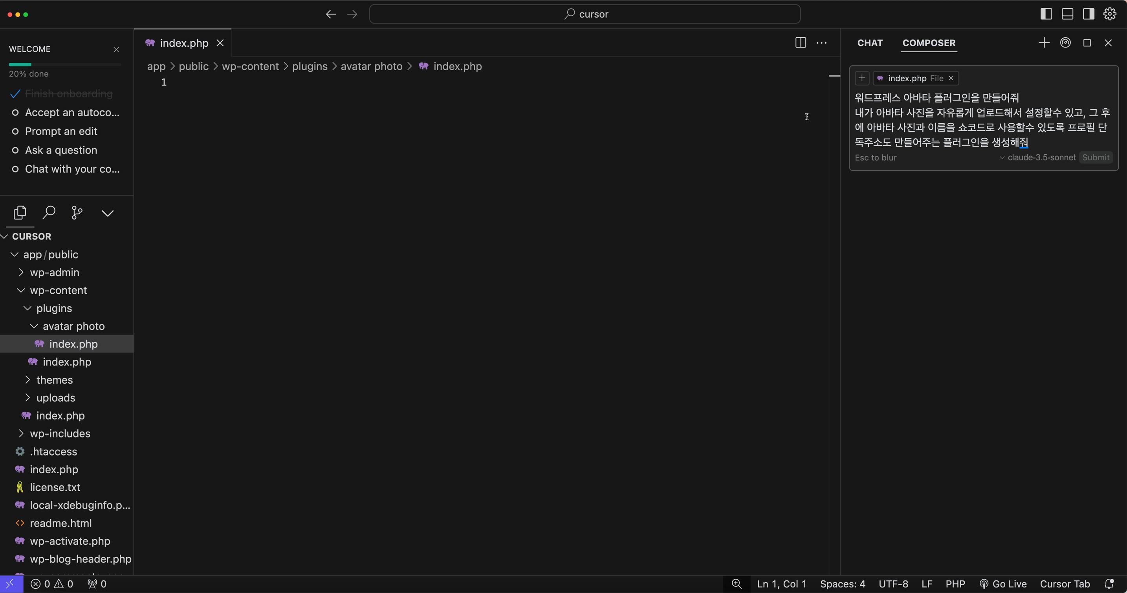Toggle the bottom panel layout button
This screenshot has width=1127, height=593.
pyautogui.click(x=1068, y=14)
